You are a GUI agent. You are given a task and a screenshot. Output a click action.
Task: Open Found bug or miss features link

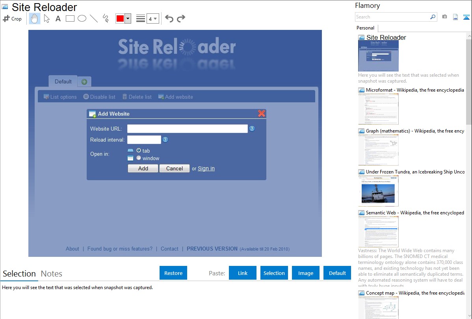[120, 249]
